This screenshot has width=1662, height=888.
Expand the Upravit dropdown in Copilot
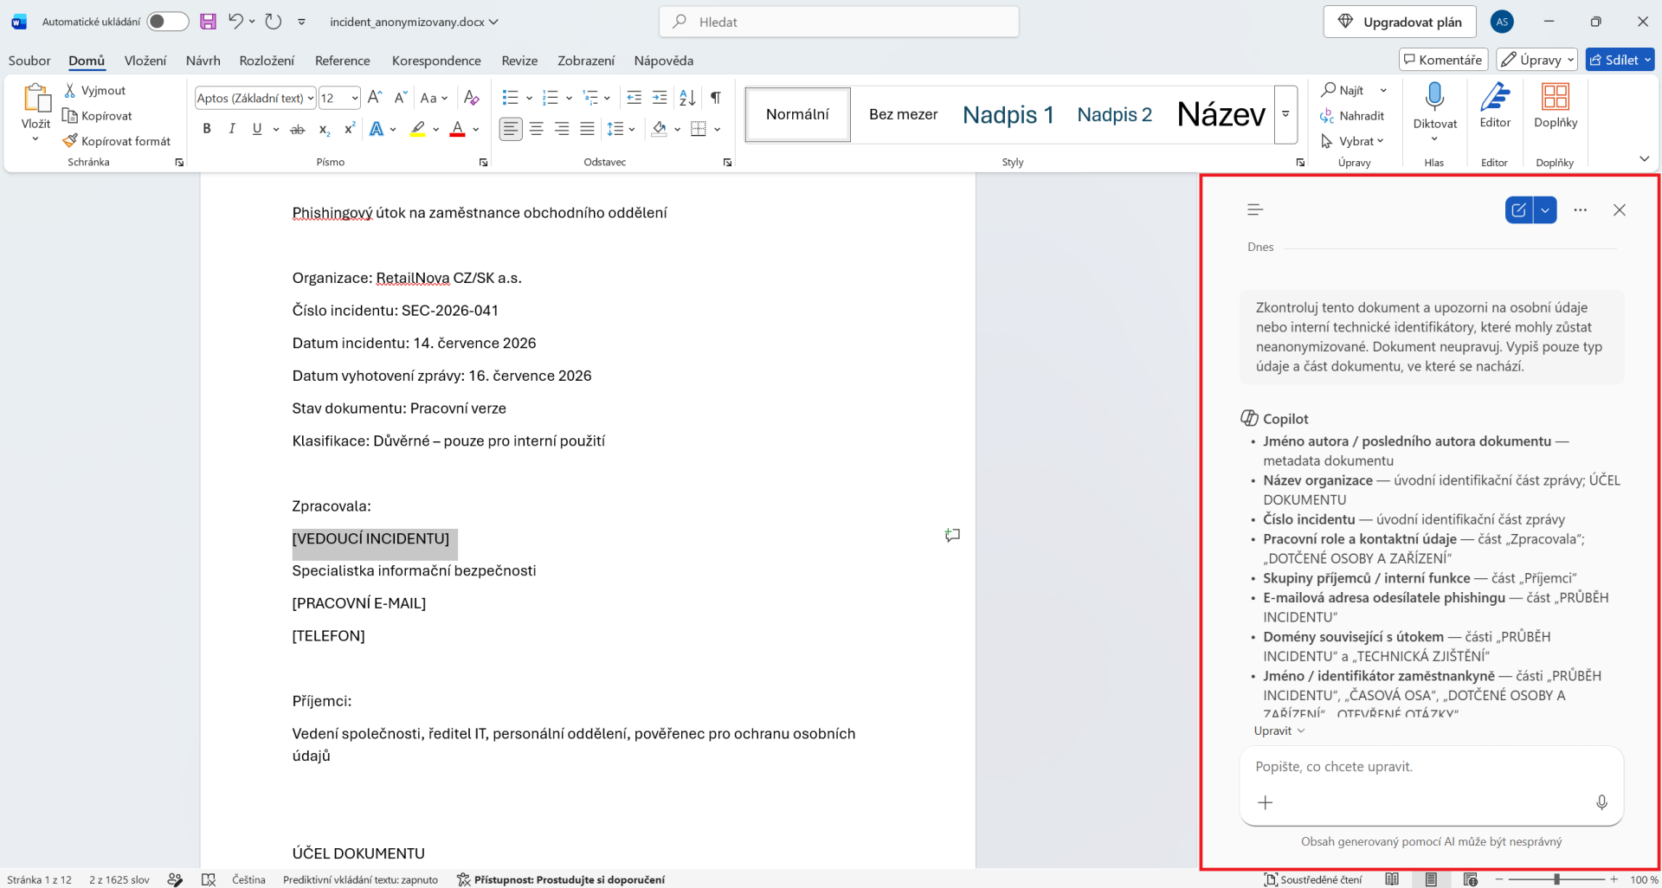(1279, 730)
